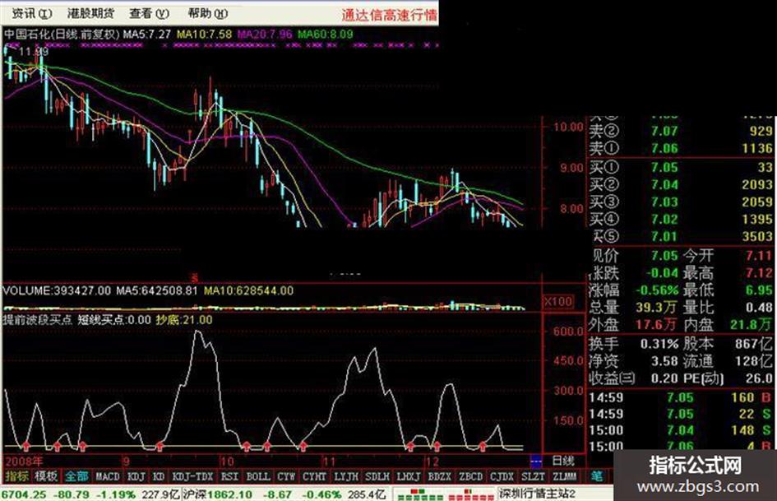This screenshot has width=777, height=501.
Task: Select the CYMT indicator tab
Action: pos(314,476)
